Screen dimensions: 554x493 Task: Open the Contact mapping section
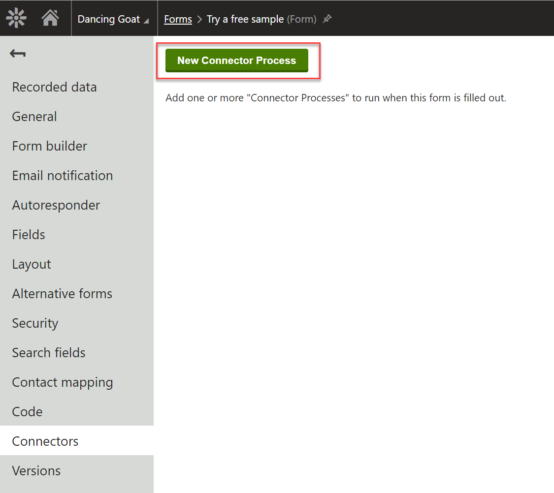pos(63,382)
